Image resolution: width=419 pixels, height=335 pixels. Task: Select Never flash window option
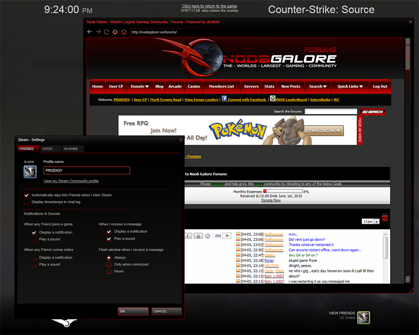pos(109,271)
